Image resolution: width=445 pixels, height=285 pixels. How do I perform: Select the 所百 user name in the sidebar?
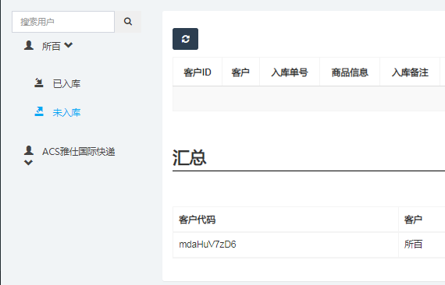point(51,46)
